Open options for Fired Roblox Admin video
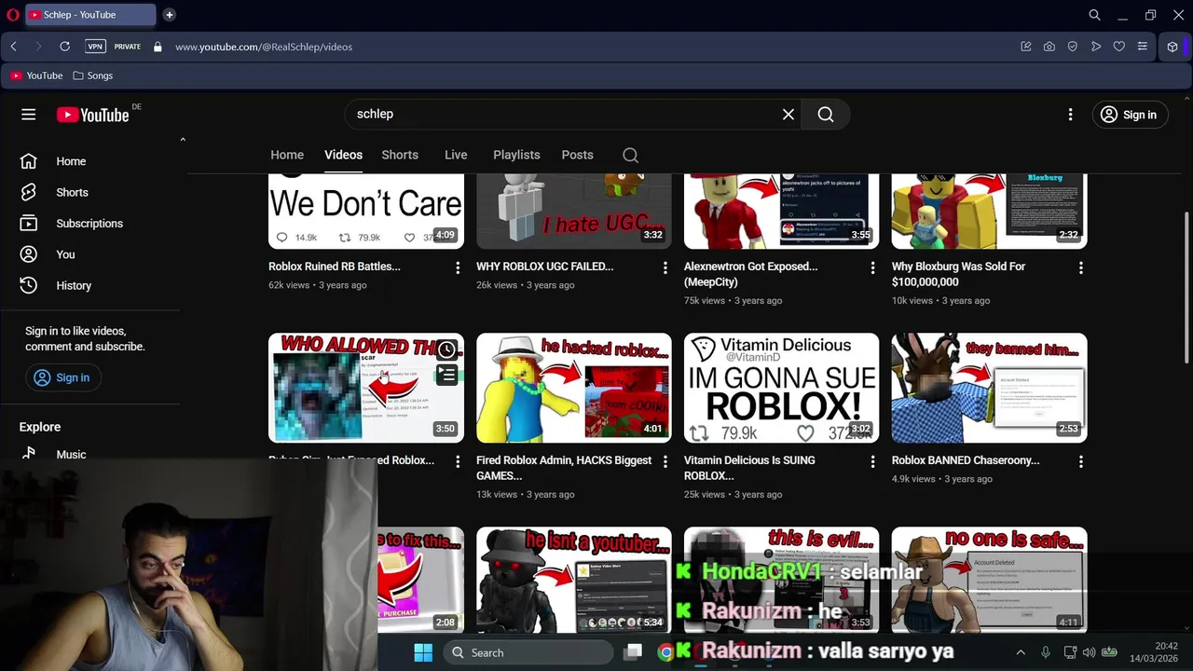1193x671 pixels. (x=665, y=462)
